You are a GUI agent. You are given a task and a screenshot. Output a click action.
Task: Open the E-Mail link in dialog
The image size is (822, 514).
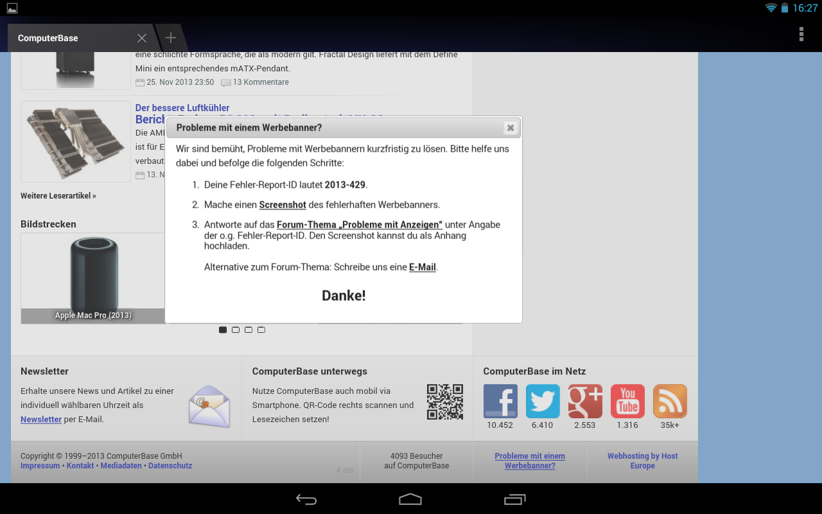point(423,267)
